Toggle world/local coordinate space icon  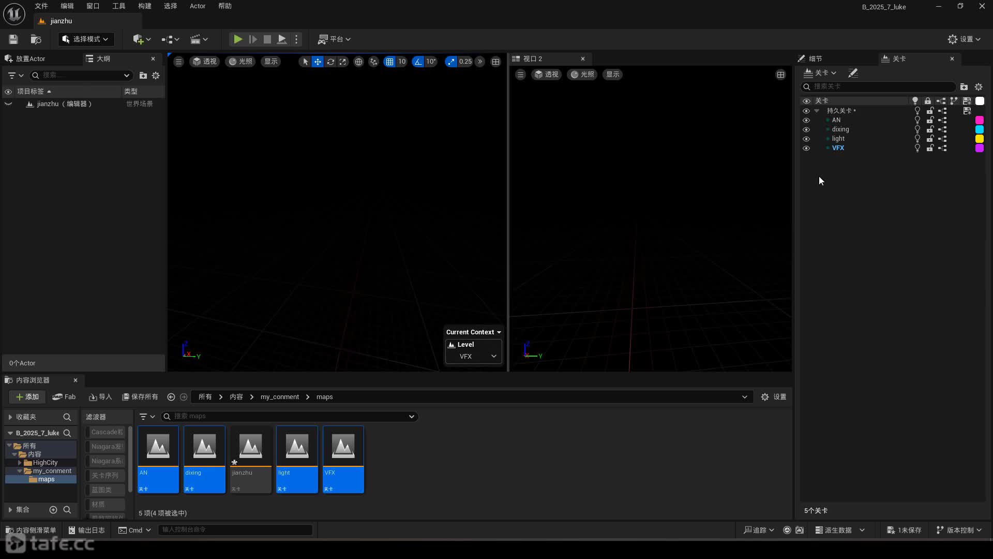pyautogui.click(x=358, y=62)
